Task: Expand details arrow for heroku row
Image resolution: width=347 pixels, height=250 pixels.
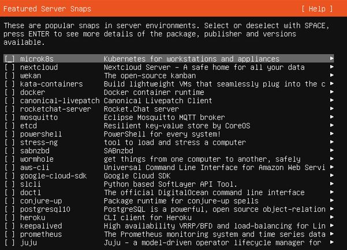Action: tap(331, 217)
